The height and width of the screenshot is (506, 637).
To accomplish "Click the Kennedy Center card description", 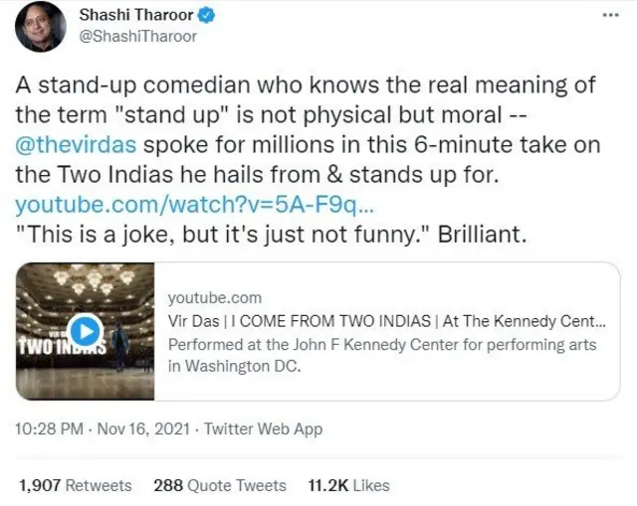I will coord(382,355).
